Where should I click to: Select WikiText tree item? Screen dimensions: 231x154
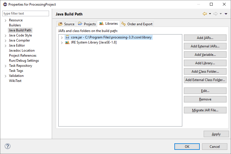point(15,81)
